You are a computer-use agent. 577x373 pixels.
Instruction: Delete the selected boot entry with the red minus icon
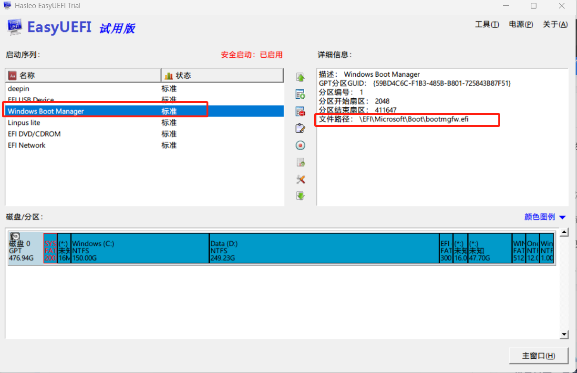tap(300, 112)
